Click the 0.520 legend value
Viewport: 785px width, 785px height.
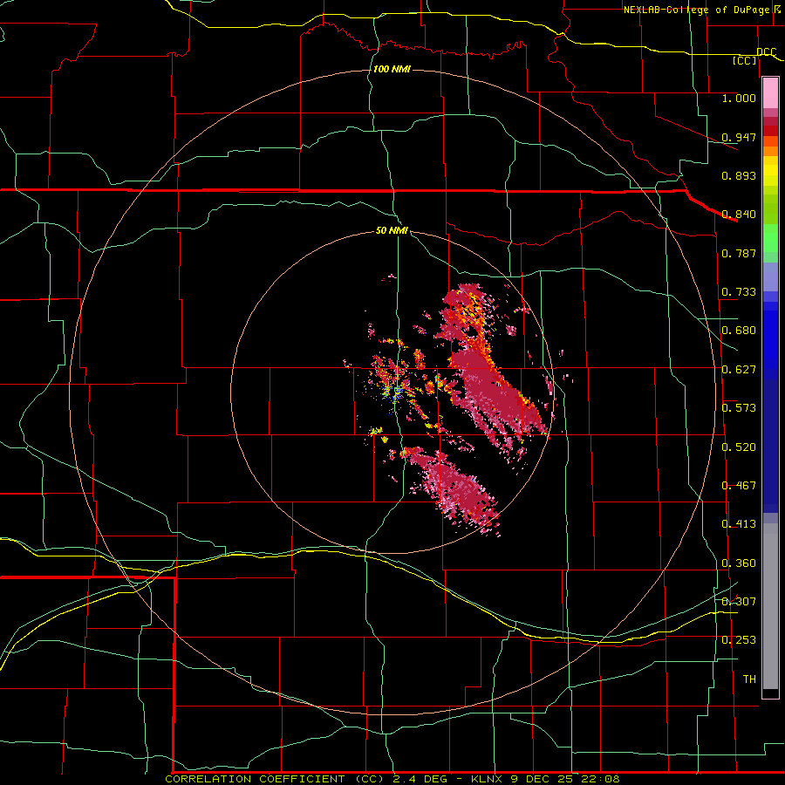click(x=739, y=447)
